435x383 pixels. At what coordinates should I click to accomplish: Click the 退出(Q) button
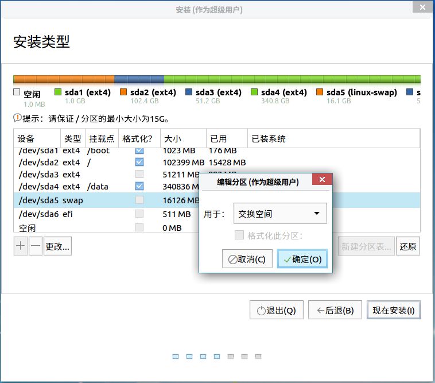pyautogui.click(x=276, y=310)
